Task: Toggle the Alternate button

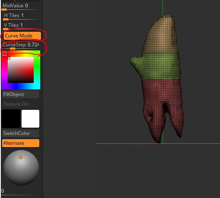Action: pyautogui.click(x=21, y=143)
